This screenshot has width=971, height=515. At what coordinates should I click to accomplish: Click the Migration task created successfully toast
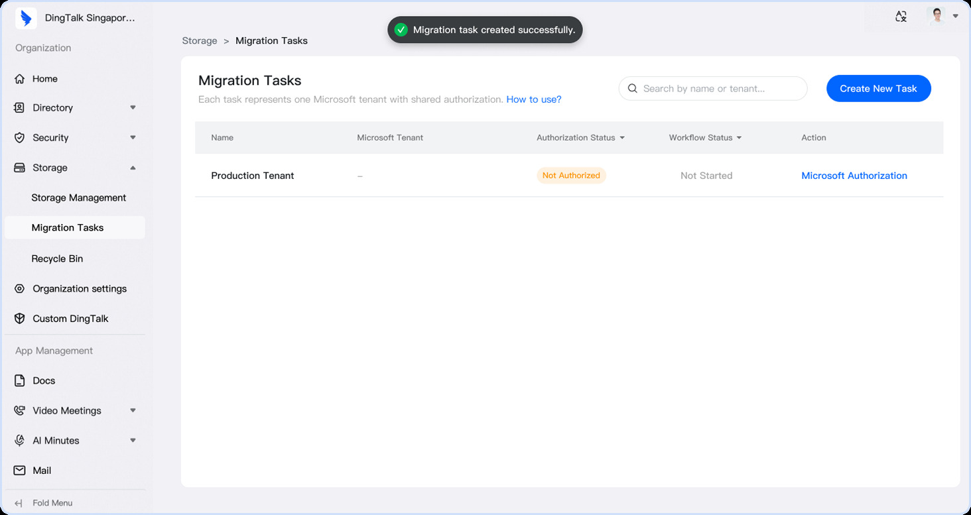[x=485, y=30]
